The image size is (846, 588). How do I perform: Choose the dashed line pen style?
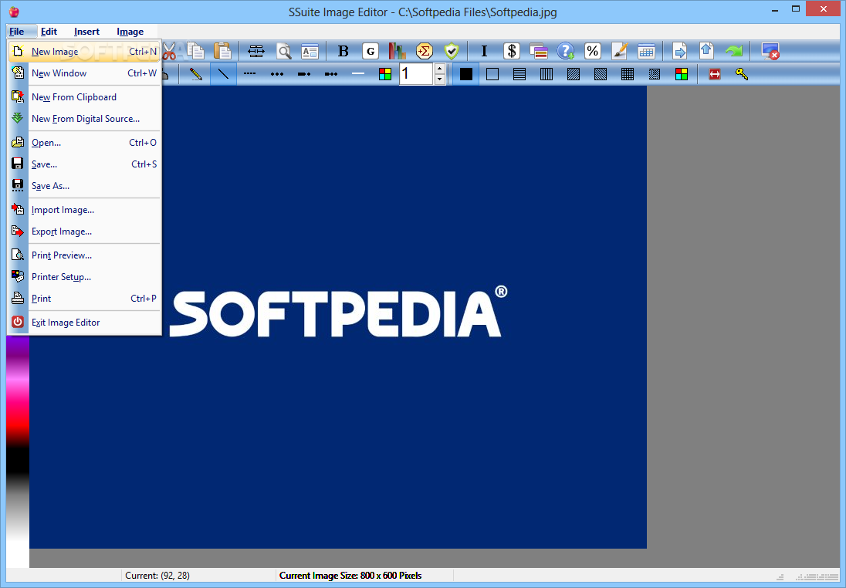click(250, 74)
